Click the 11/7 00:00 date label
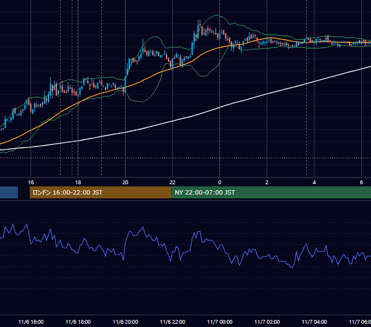 tap(220, 322)
